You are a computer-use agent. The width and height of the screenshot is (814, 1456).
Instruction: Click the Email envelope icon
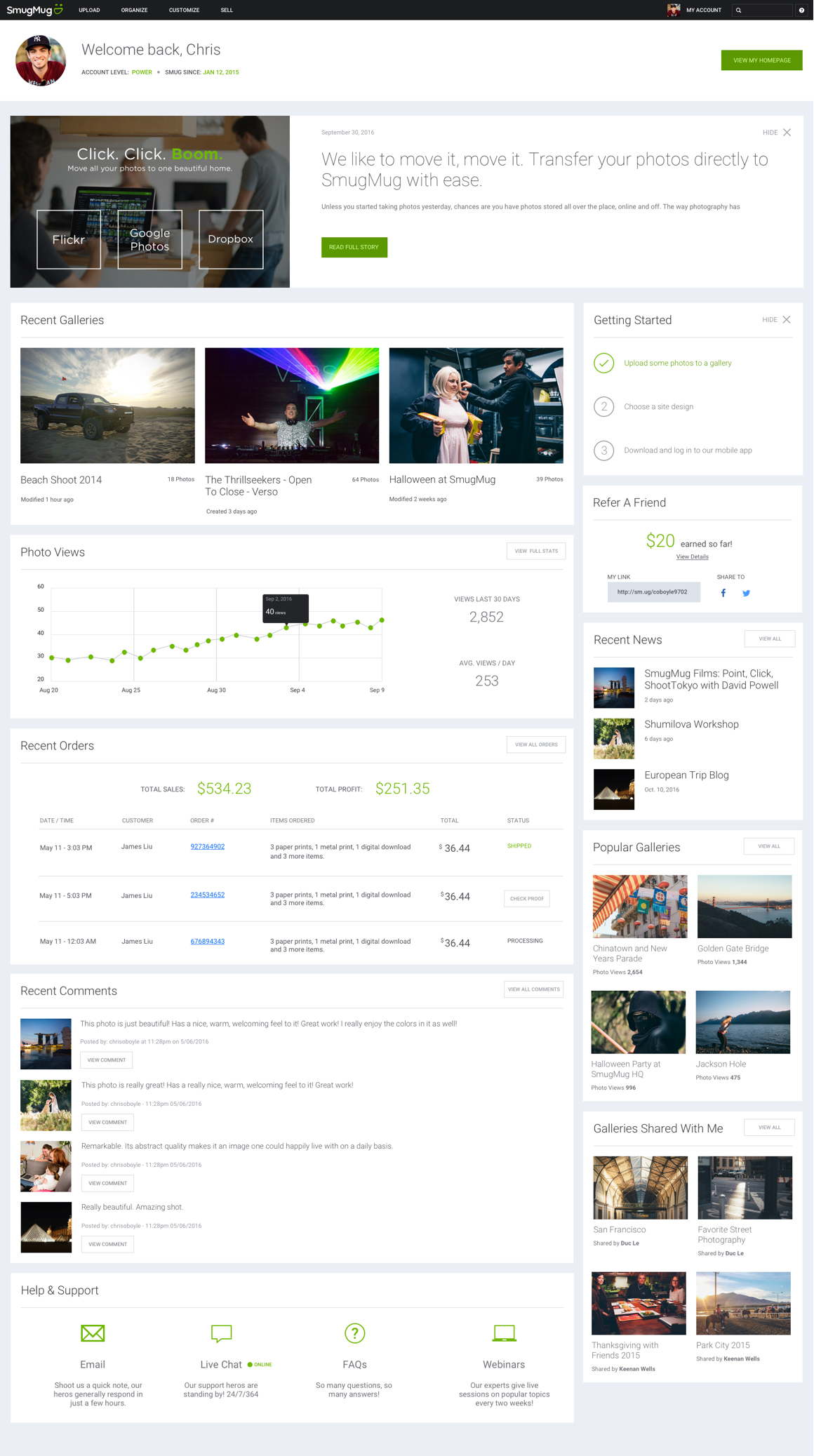coord(93,1333)
